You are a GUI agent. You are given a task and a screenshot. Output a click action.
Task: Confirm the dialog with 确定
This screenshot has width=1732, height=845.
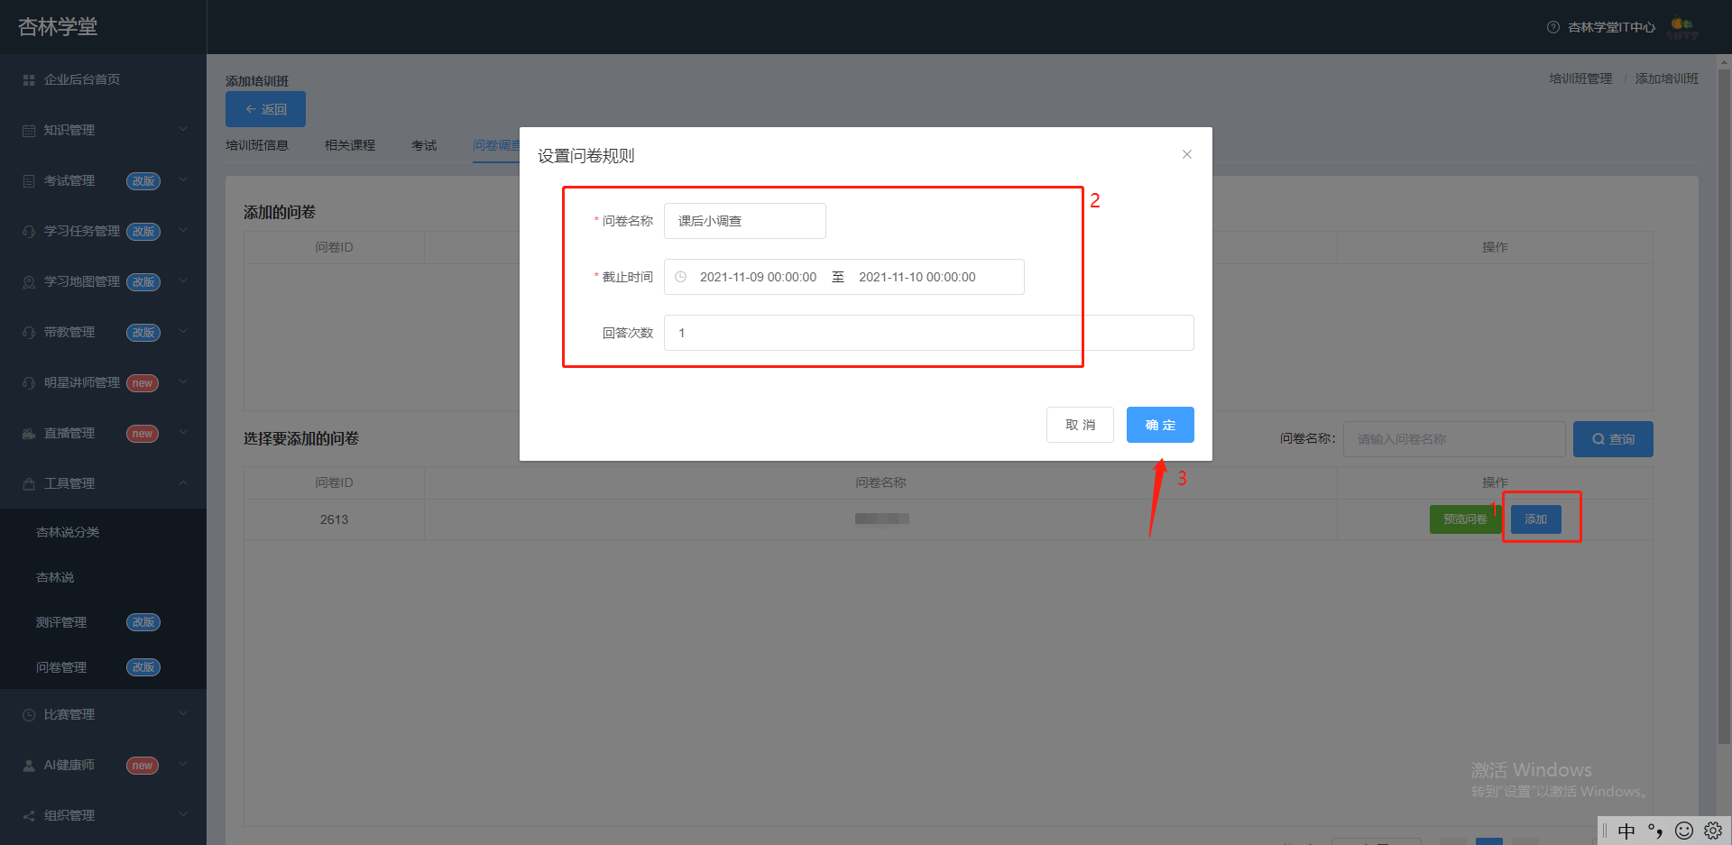pyautogui.click(x=1160, y=425)
